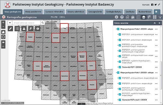Image resolution: width=163 pixels, height=105 pixels.
Task: Open the legend list icon
Action: pos(138,17)
